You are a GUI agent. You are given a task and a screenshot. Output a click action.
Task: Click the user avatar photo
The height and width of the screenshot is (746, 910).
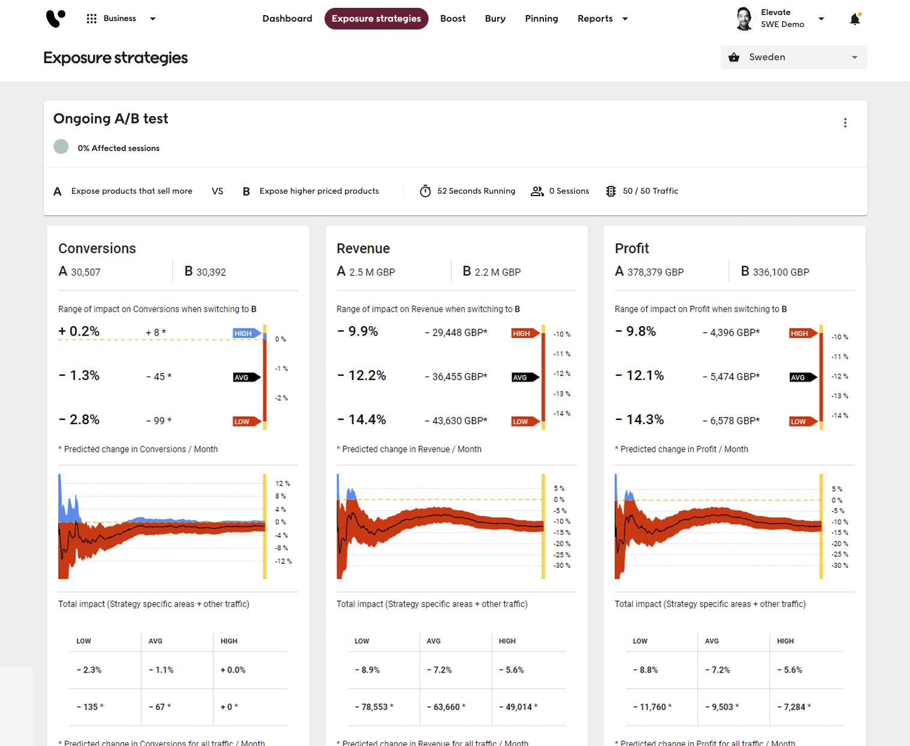pyautogui.click(x=744, y=19)
